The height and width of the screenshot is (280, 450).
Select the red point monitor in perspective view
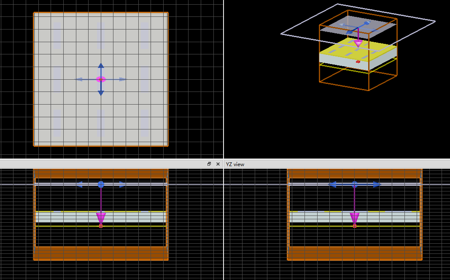click(358, 62)
